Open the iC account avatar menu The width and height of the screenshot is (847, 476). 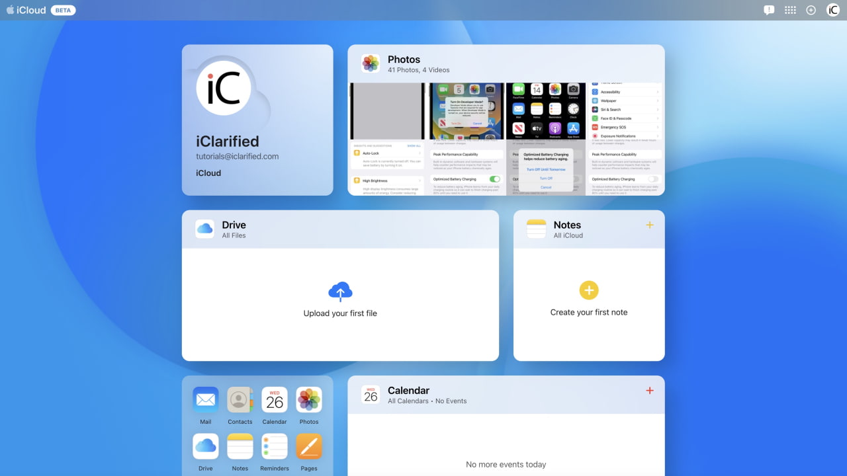pos(832,10)
